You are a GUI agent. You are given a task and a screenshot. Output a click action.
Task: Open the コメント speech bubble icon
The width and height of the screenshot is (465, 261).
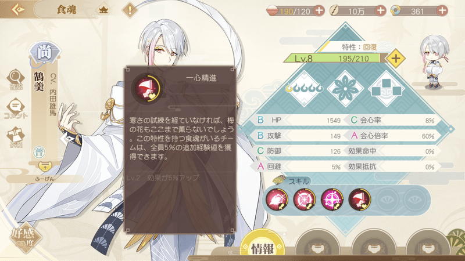pyautogui.click(x=16, y=108)
